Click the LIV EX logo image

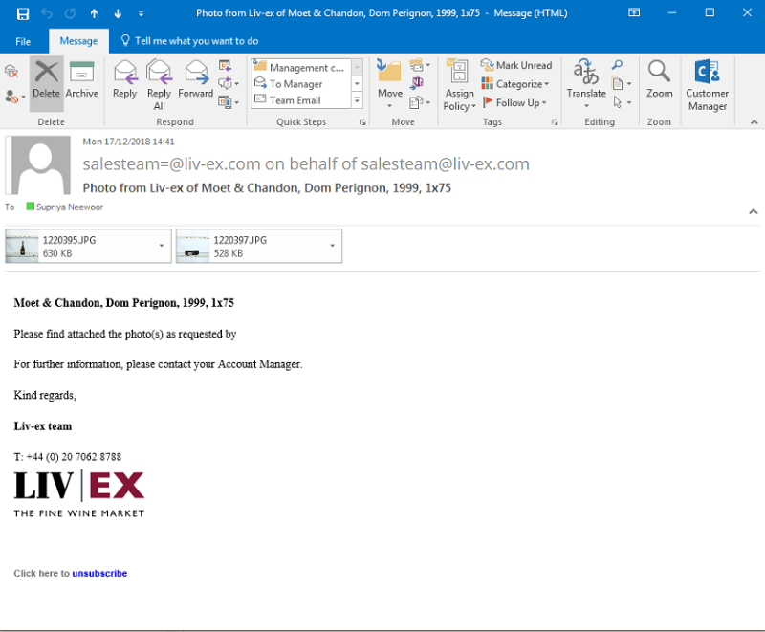(79, 492)
